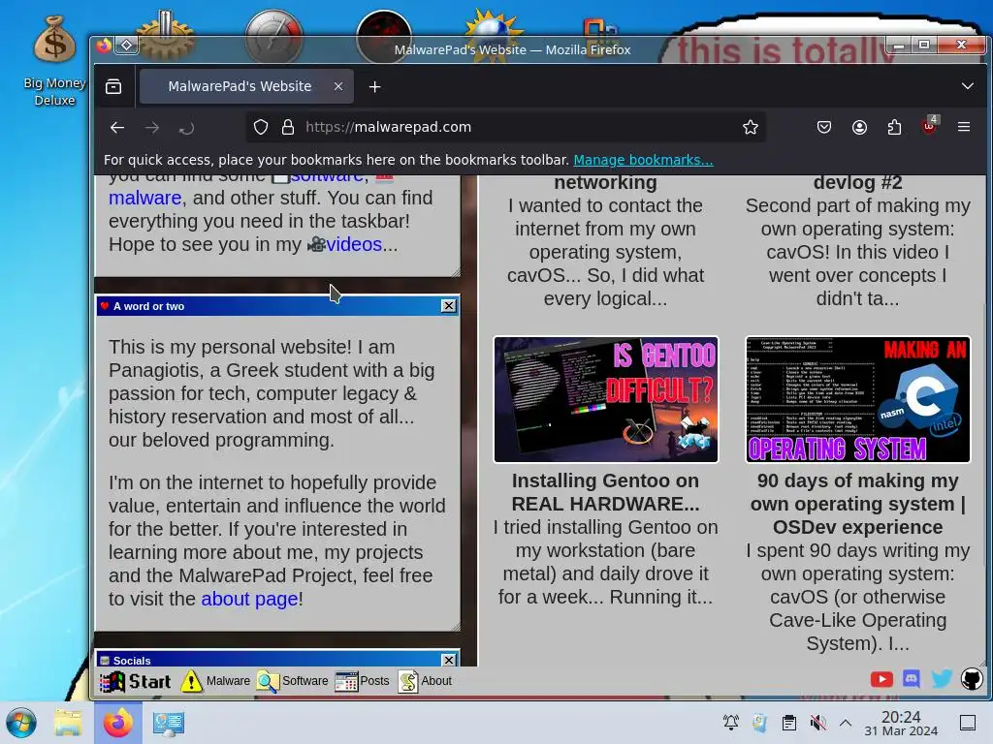Viewport: 993px width, 744px height.
Task: Open Malware in the site taskbar
Action: point(215,681)
